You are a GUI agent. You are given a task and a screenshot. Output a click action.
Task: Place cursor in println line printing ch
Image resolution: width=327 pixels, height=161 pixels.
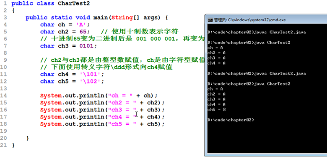99,96
